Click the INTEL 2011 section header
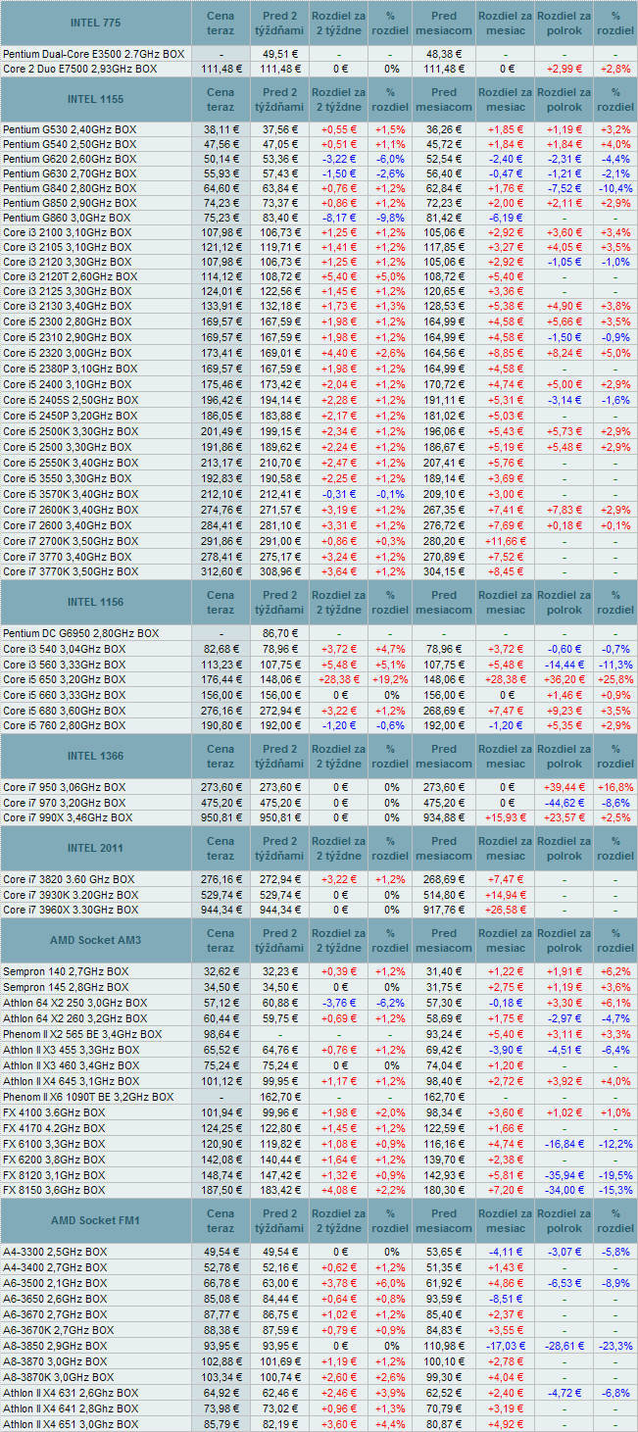Image resolution: width=638 pixels, height=1432 pixels. coord(96,848)
